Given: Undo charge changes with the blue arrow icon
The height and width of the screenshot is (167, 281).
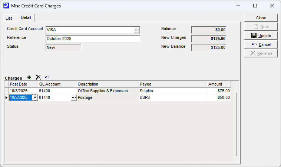Looking at the screenshot, I should pyautogui.click(x=47, y=77).
